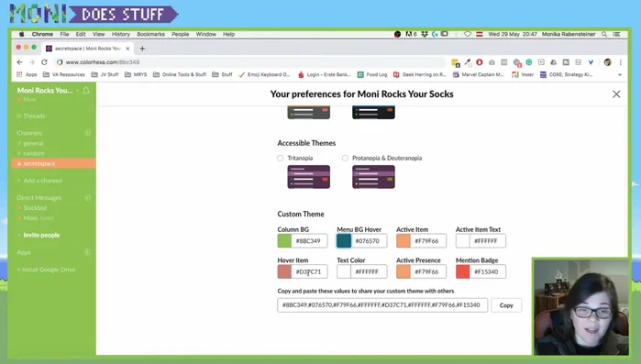This screenshot has width=641, height=364.
Task: Click Add a channel link
Action: (42, 181)
